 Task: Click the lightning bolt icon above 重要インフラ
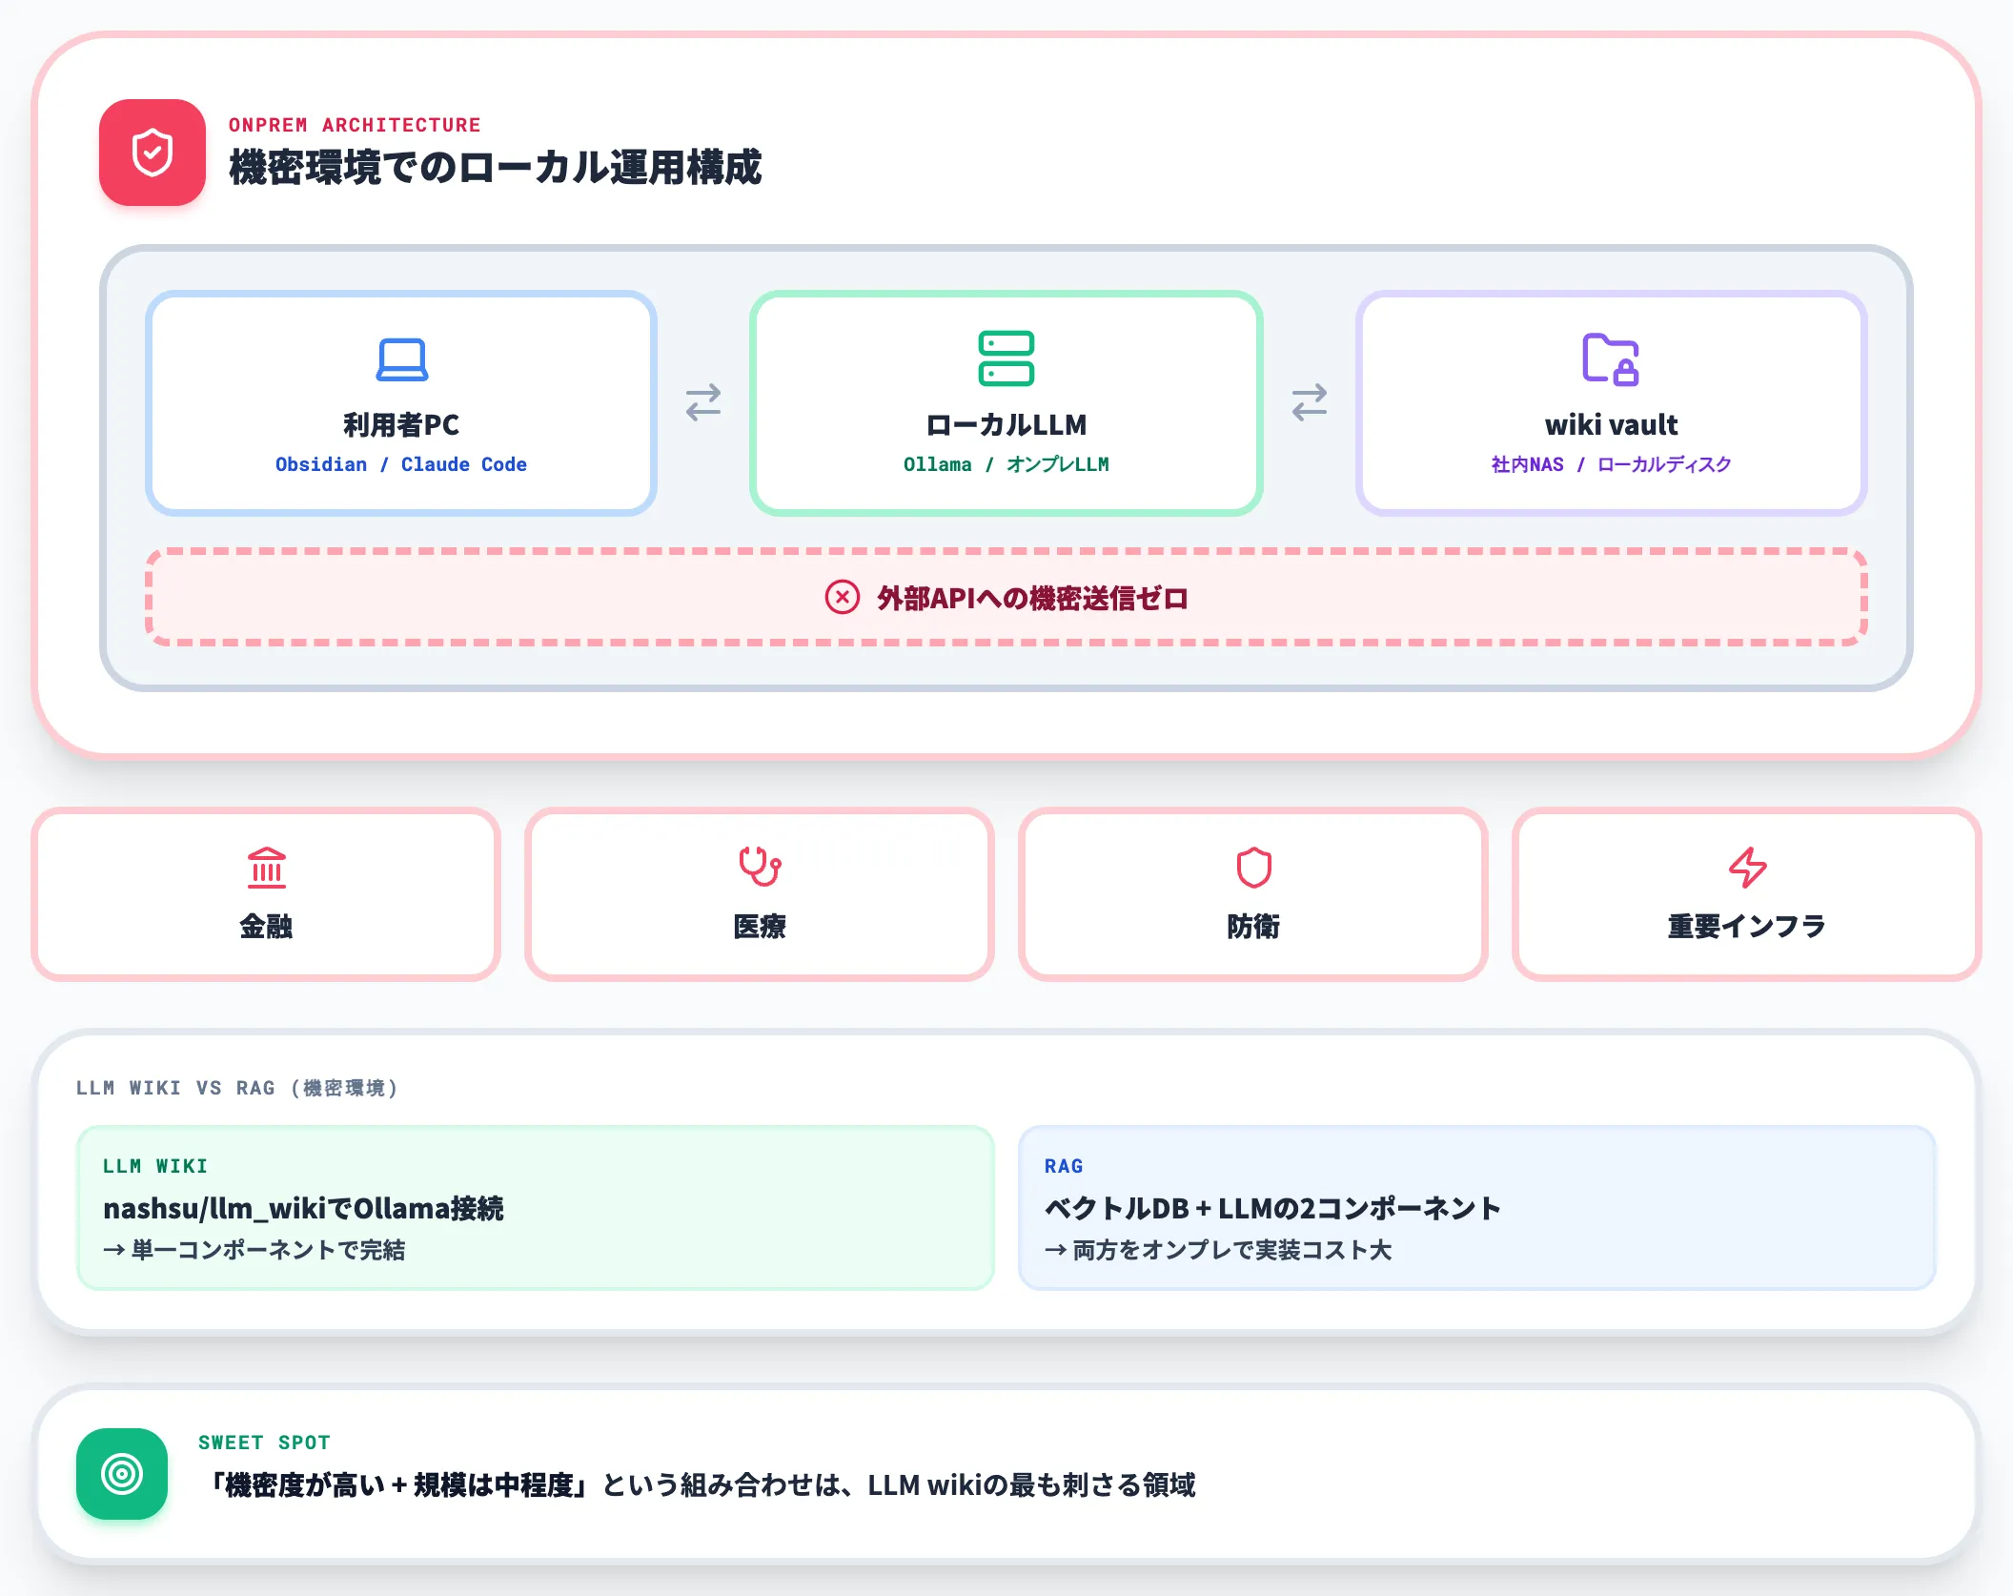point(1747,868)
